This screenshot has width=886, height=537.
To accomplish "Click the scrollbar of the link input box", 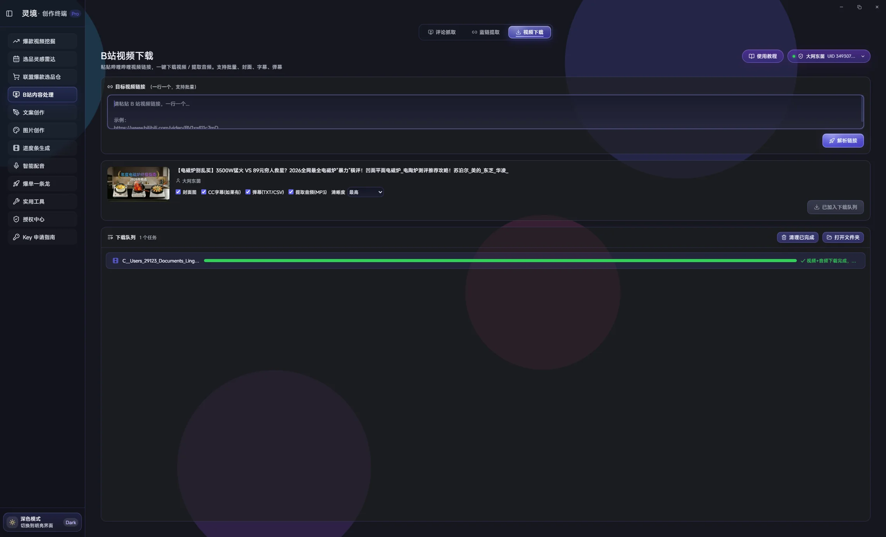I will coord(862,108).
